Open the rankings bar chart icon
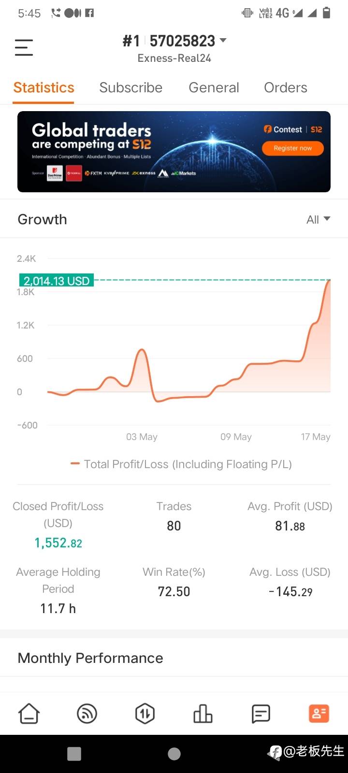Viewport: 348px width, 773px height. click(203, 714)
